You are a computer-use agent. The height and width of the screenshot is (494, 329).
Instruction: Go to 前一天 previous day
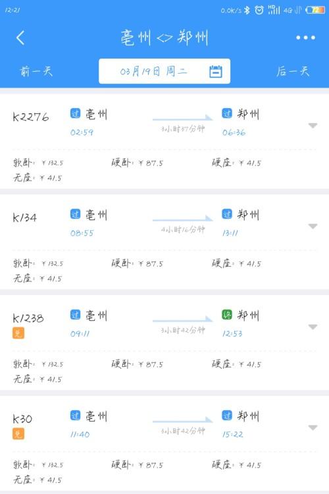coord(36,71)
